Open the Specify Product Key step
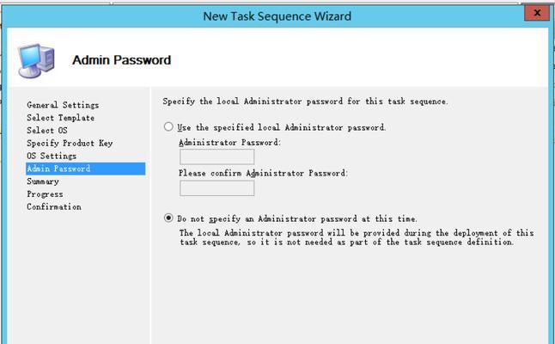Image resolution: width=555 pixels, height=344 pixels. (x=70, y=143)
